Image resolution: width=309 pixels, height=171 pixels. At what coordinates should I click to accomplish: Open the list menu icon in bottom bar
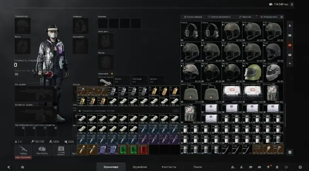(286, 167)
